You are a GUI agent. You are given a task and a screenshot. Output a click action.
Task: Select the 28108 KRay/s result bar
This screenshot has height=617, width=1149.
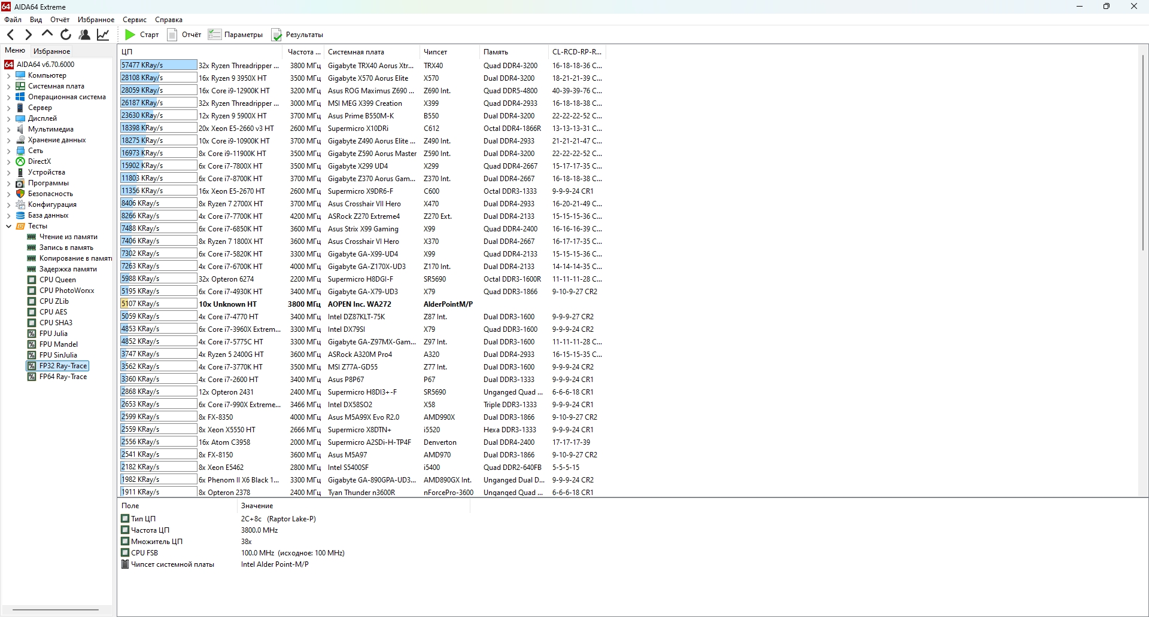(159, 78)
